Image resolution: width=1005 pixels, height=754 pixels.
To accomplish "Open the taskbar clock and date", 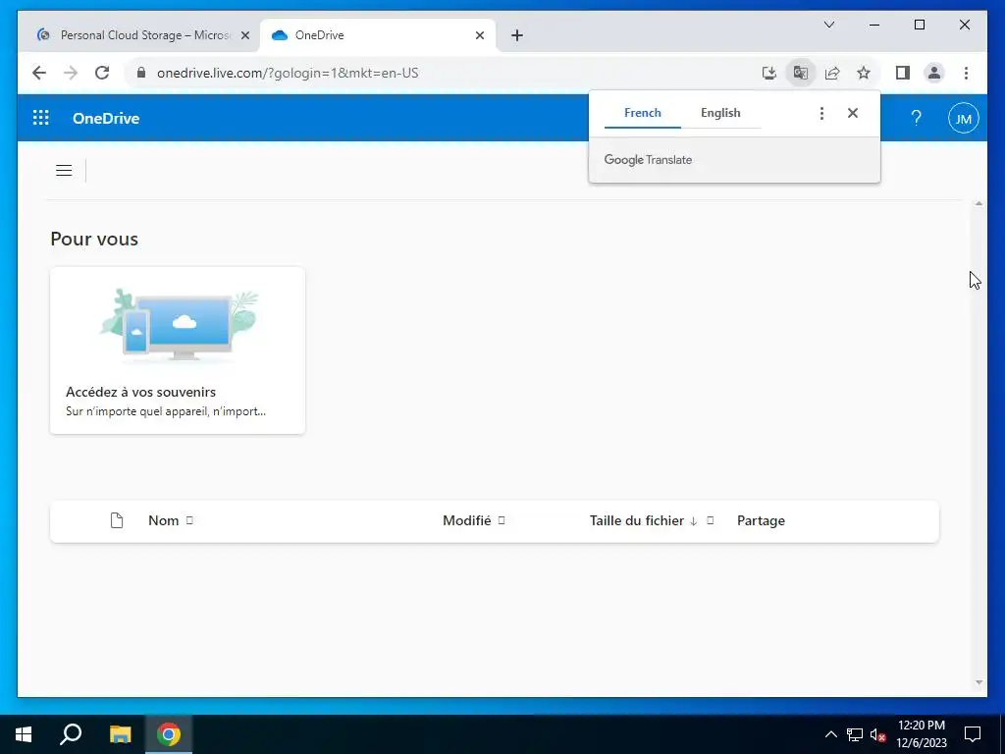I will (x=921, y=734).
